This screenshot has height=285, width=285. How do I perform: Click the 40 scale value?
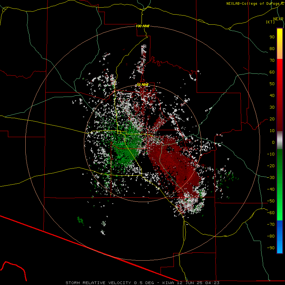pyautogui.click(x=272, y=95)
